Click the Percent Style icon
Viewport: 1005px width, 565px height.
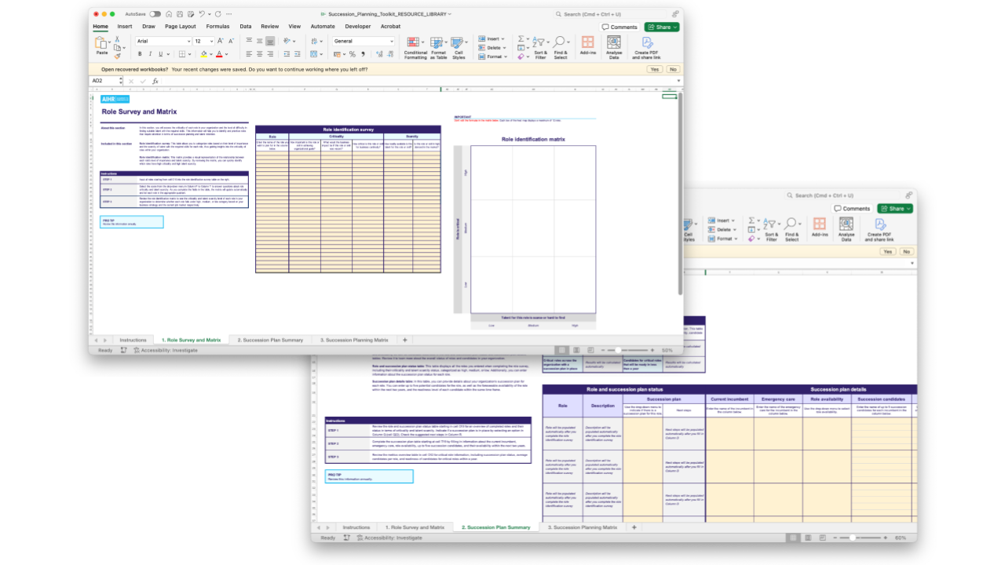[352, 54]
